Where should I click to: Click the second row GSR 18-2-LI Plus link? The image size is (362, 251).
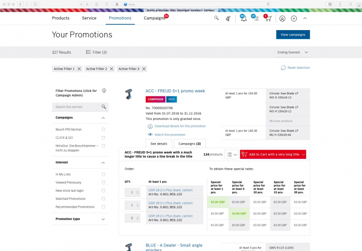coord(170,203)
